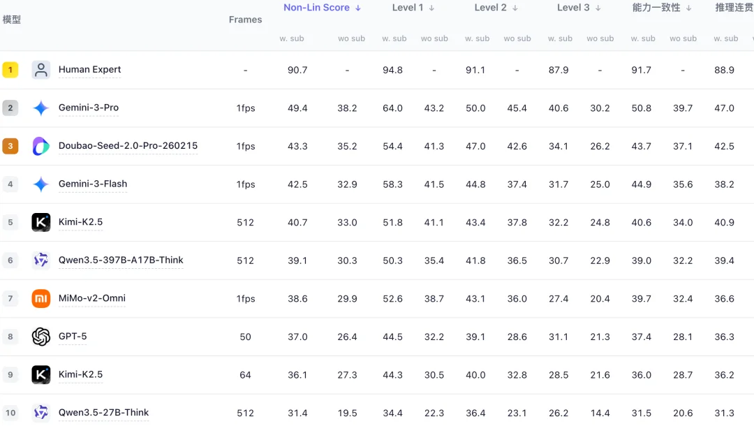Click the Qwen3.5-27B-Think logo icon
Image resolution: width=754 pixels, height=426 pixels.
[41, 412]
